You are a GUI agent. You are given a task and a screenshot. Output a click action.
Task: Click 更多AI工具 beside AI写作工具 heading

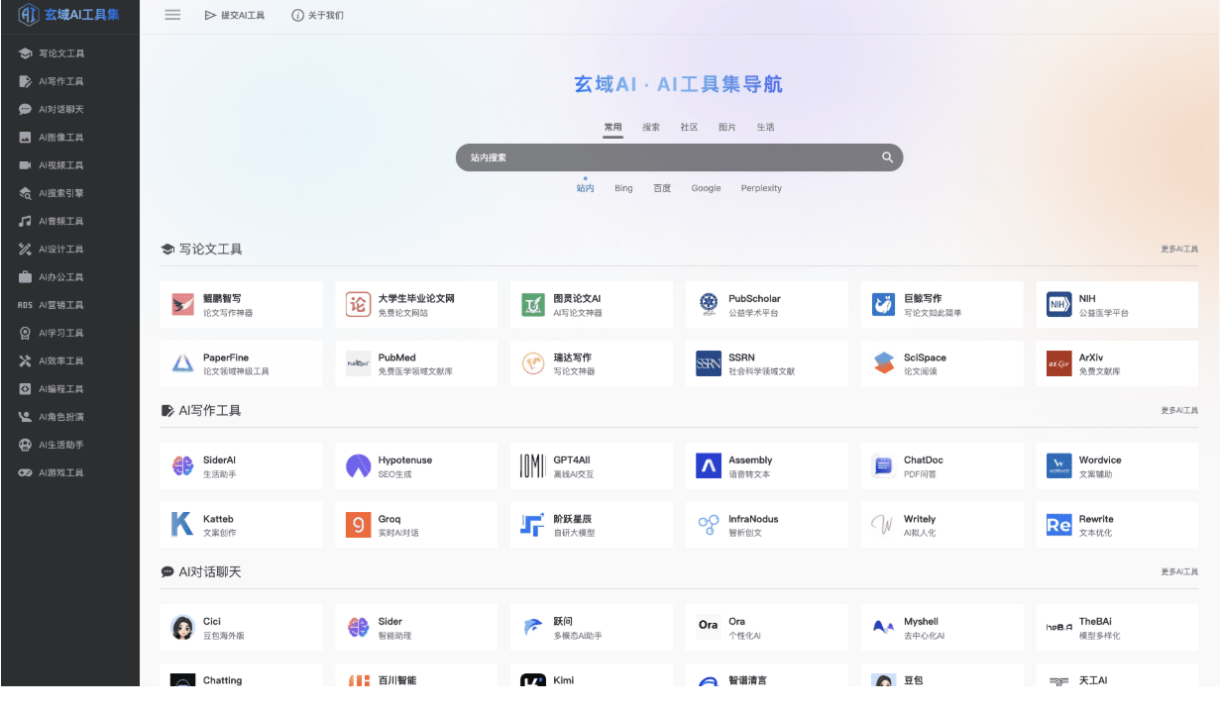point(1179,411)
